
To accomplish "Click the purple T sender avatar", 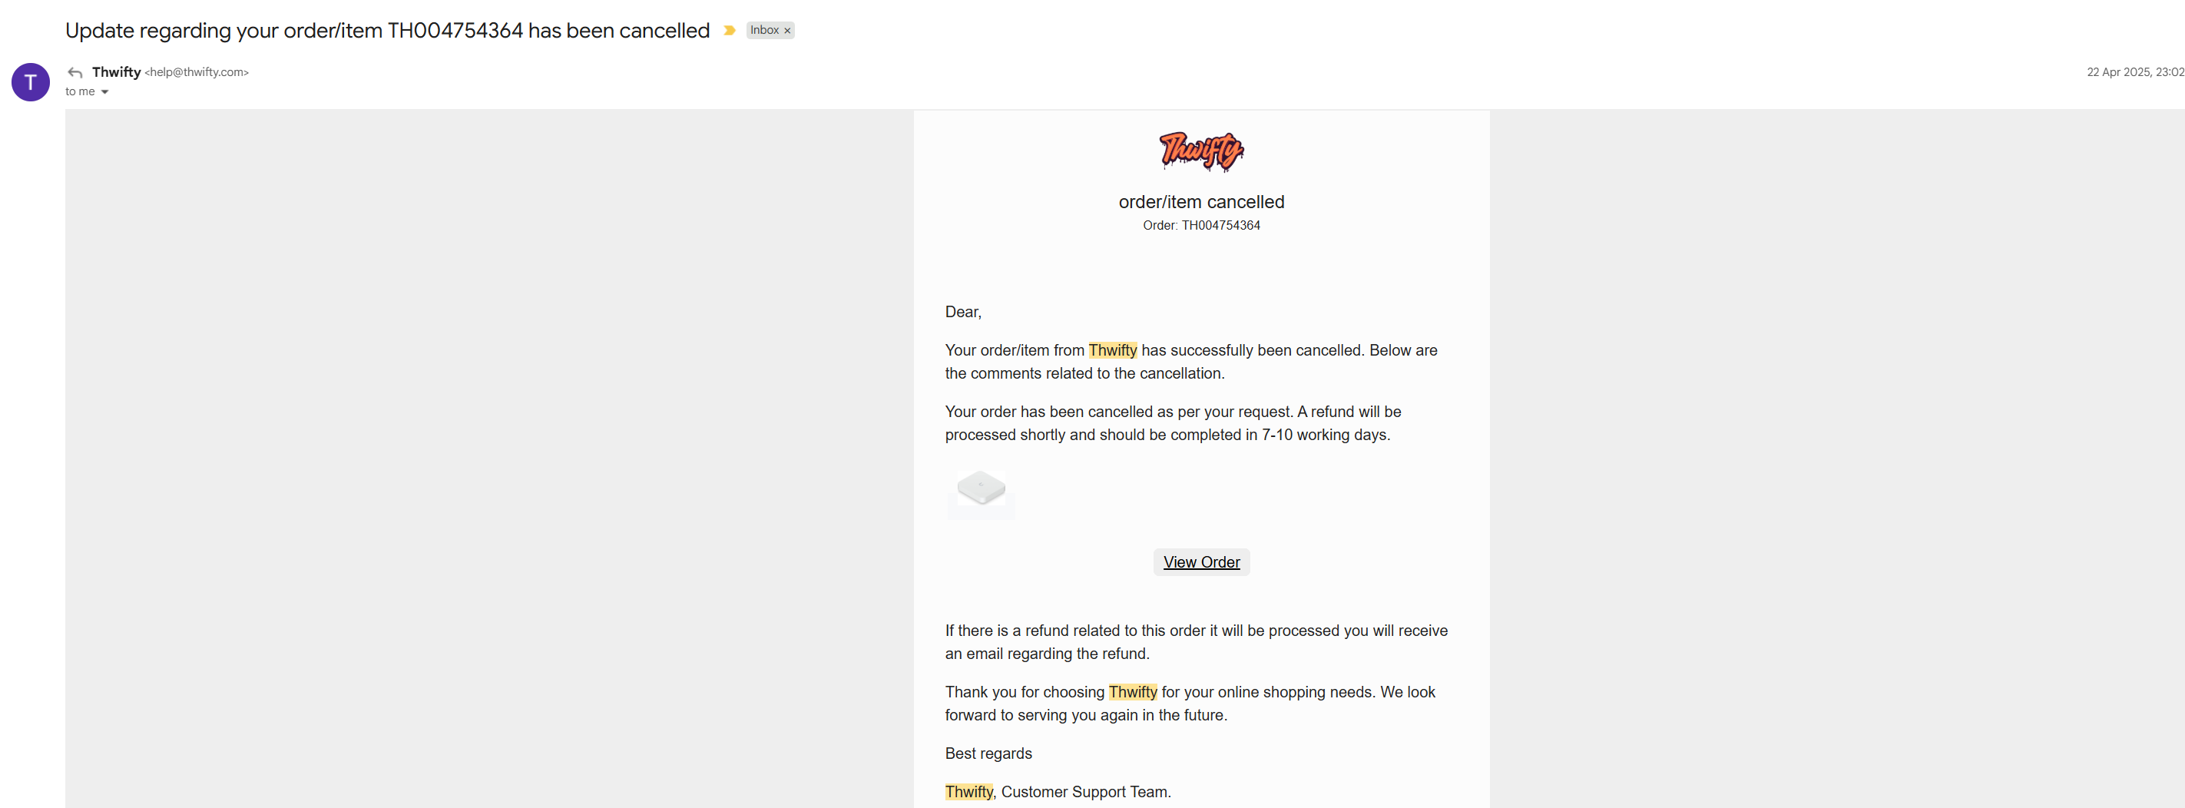I will (31, 82).
